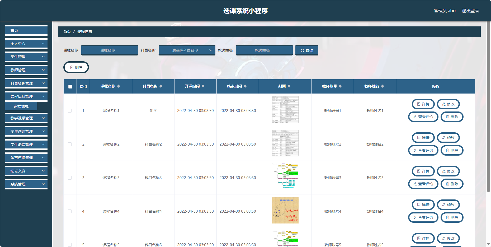
Task: Click 删除 in the 课程名称1 row
Action: coord(452,117)
